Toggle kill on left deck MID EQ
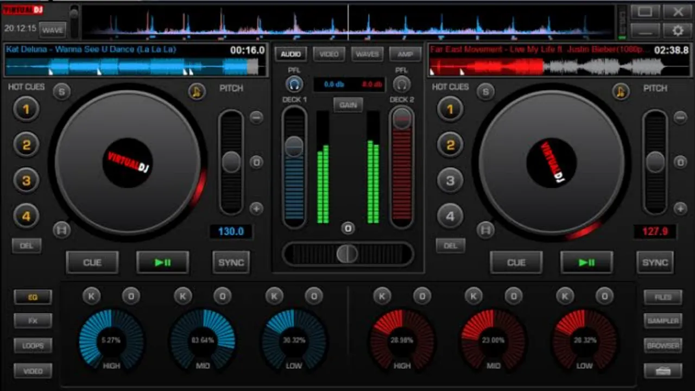This screenshot has height=391, width=695. coord(182,296)
